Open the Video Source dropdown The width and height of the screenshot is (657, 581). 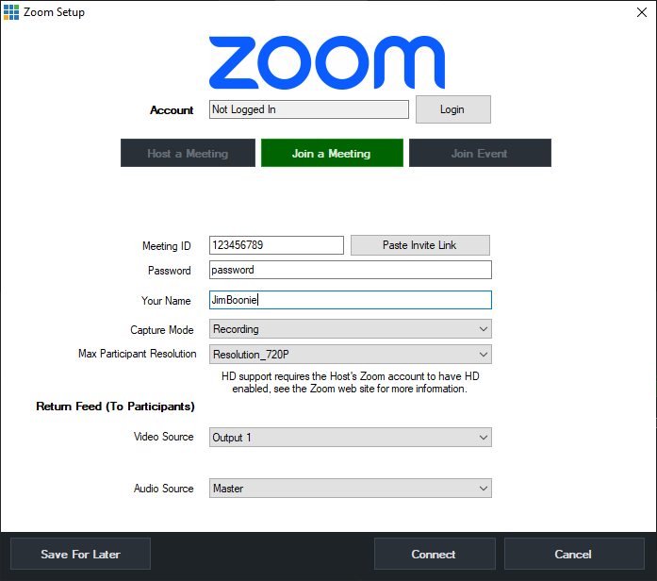350,438
